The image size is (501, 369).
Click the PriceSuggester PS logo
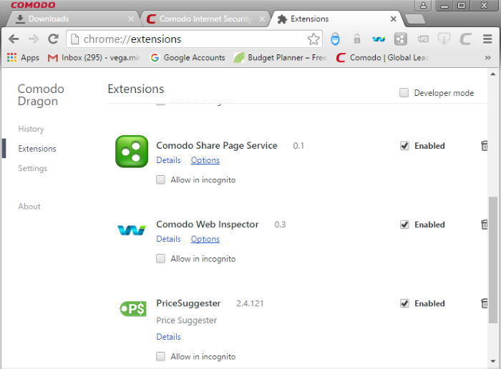(133, 309)
